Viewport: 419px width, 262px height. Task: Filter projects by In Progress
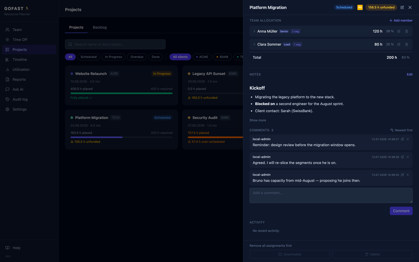[x=113, y=57]
